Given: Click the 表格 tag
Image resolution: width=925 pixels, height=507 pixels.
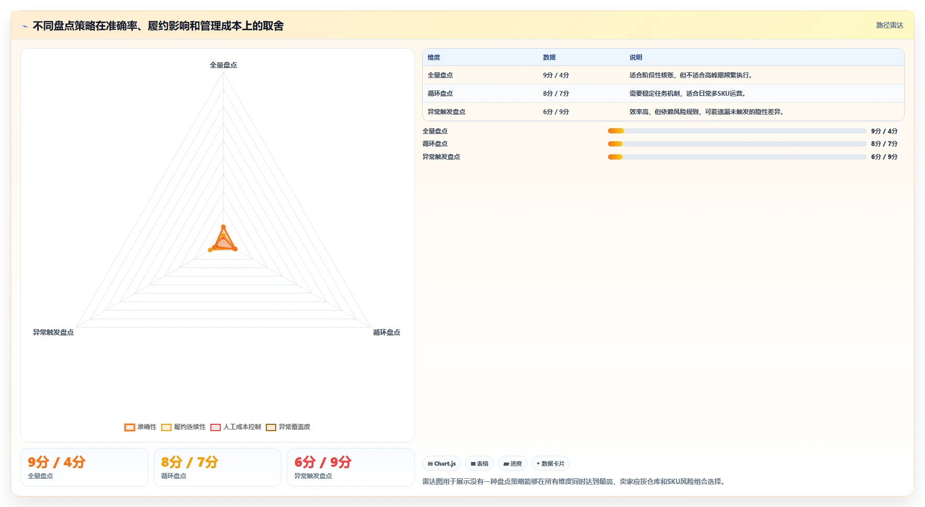Looking at the screenshot, I should click(479, 464).
